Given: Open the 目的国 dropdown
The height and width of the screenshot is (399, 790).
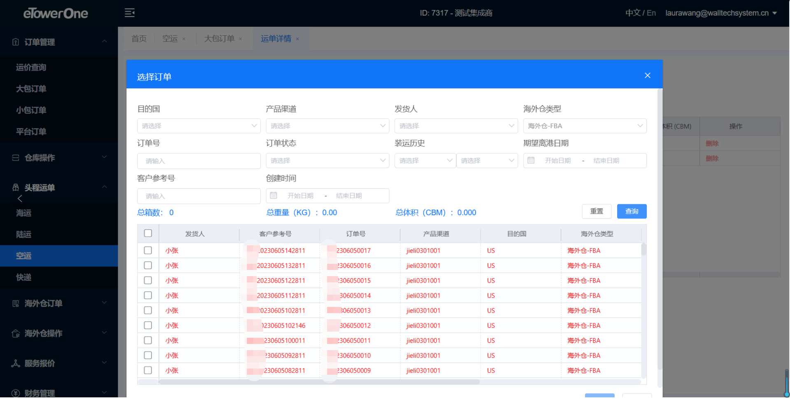Looking at the screenshot, I should pos(199,126).
